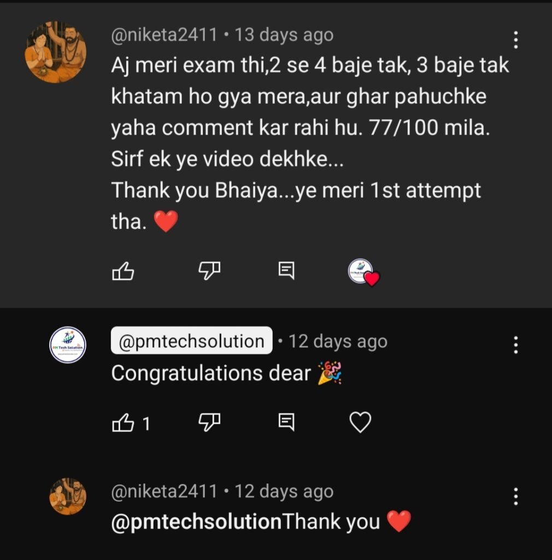The image size is (552, 560).
Task: Open niketa2411's avatar on 'Thank you' reply
Action: pos(68,497)
